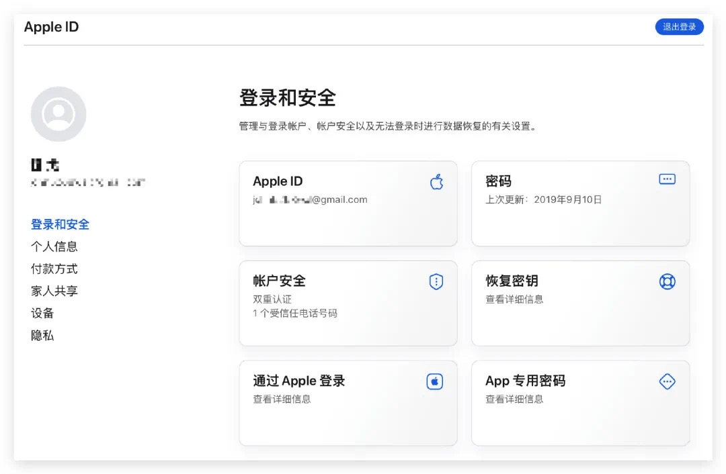Screen dimensions: 726x474
Task: Open the Apple ID card title
Action: 278,181
